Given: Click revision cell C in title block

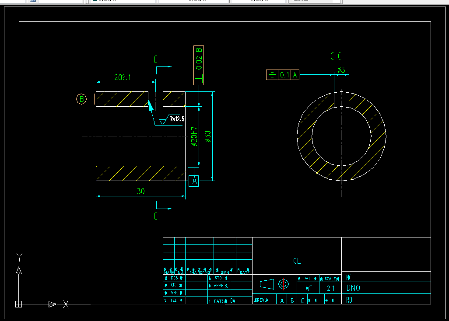Looking at the screenshot, I should 302,301.
